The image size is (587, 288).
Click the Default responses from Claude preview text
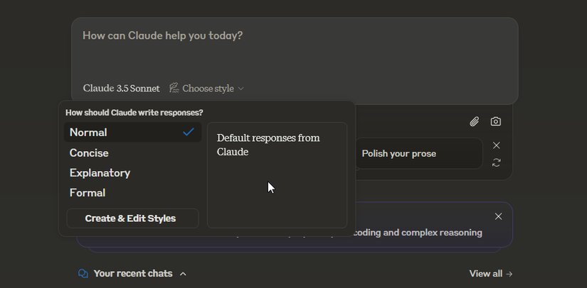click(x=268, y=145)
